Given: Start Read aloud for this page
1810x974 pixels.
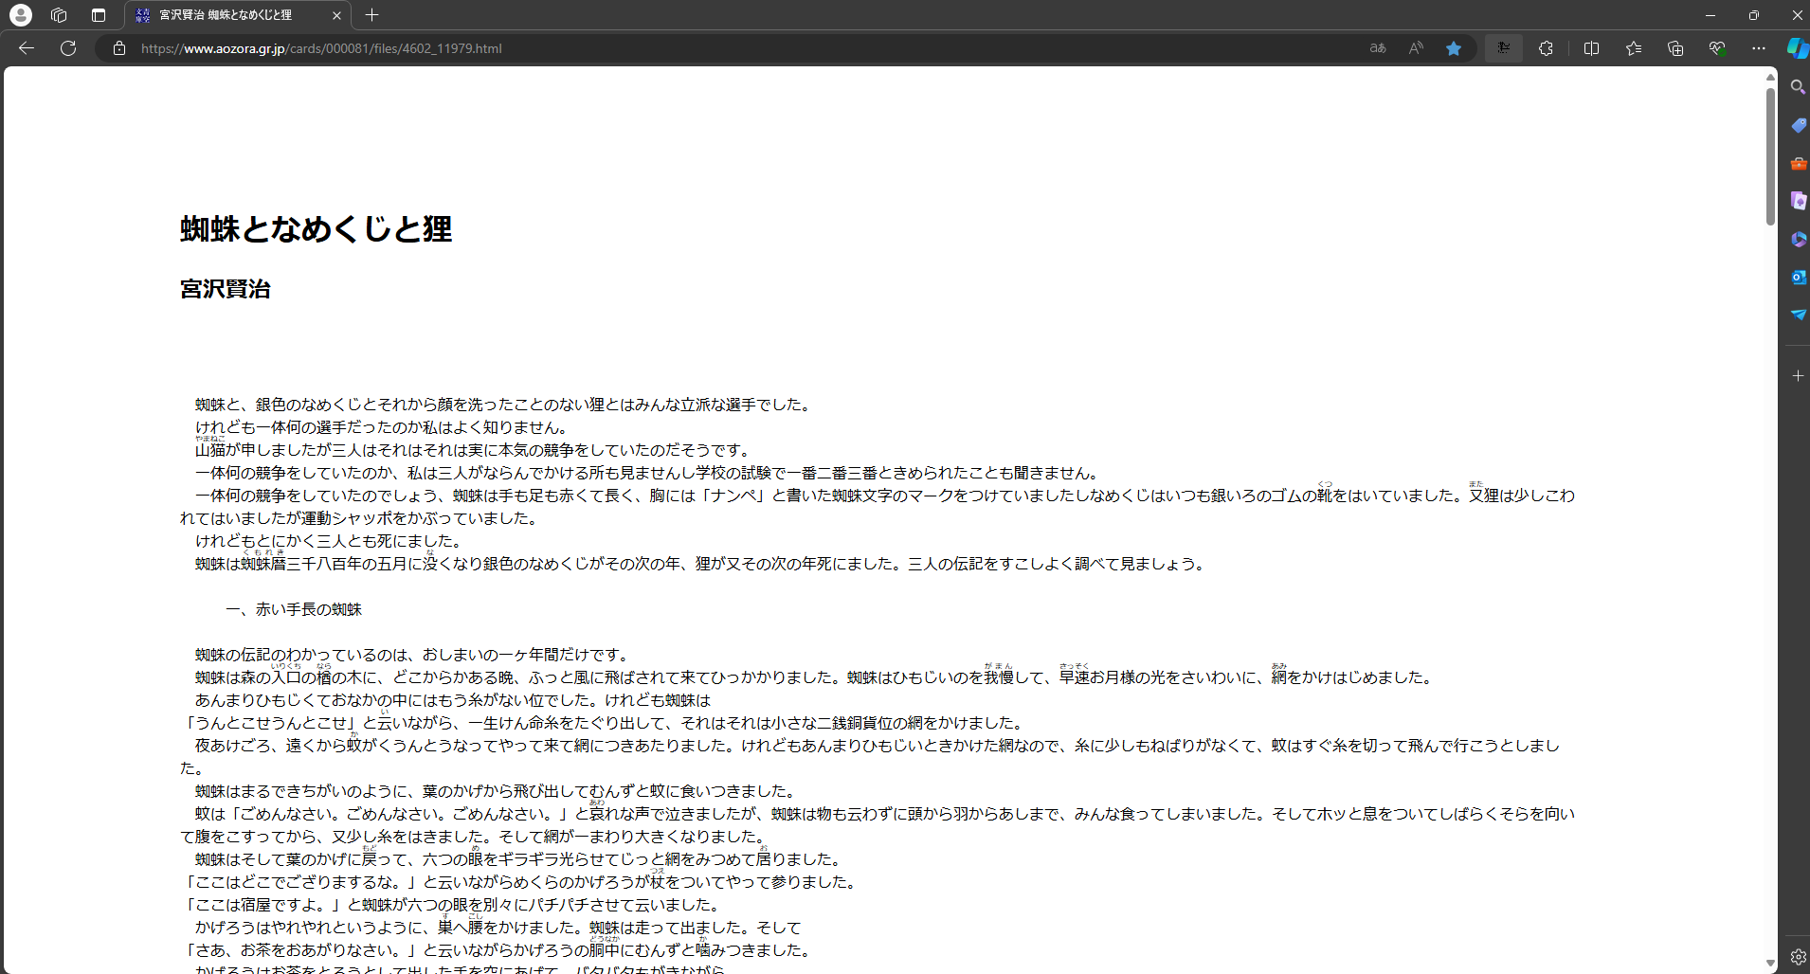Looking at the screenshot, I should (1416, 48).
